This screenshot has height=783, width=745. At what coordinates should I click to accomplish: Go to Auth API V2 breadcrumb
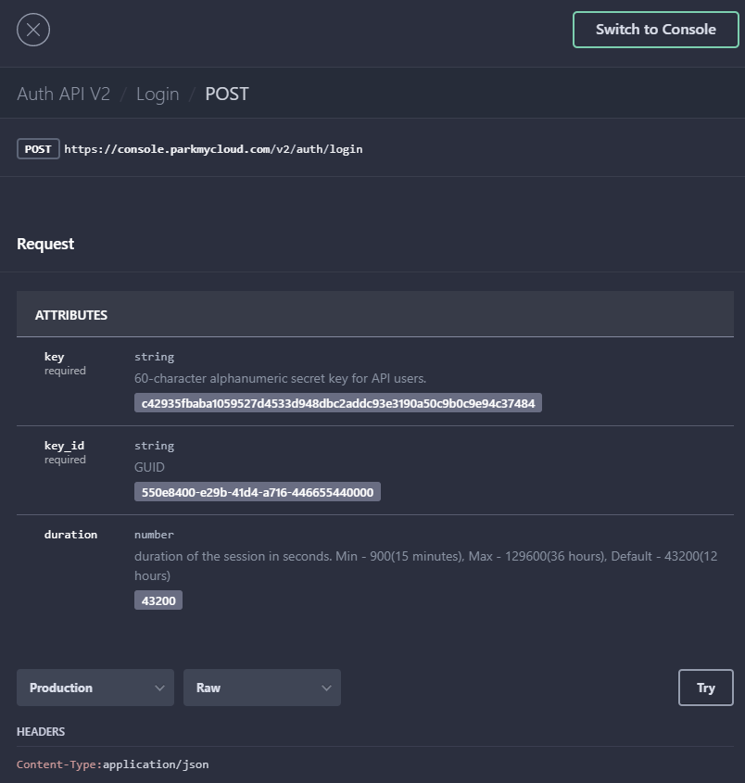click(63, 94)
